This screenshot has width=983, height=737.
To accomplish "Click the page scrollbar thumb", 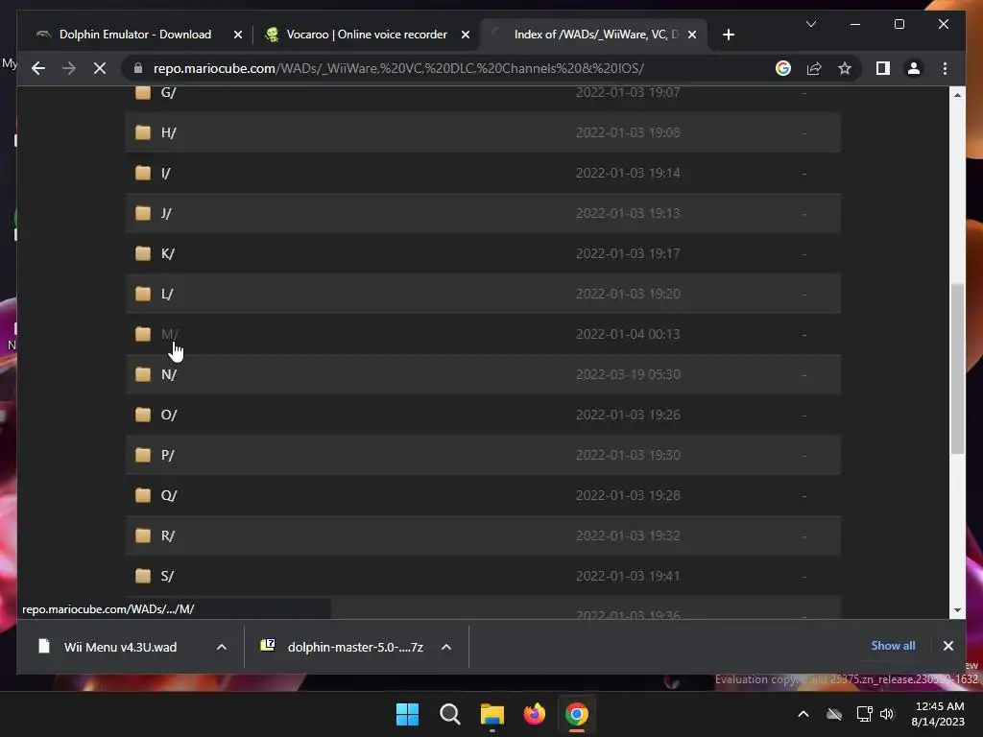I will (957, 368).
